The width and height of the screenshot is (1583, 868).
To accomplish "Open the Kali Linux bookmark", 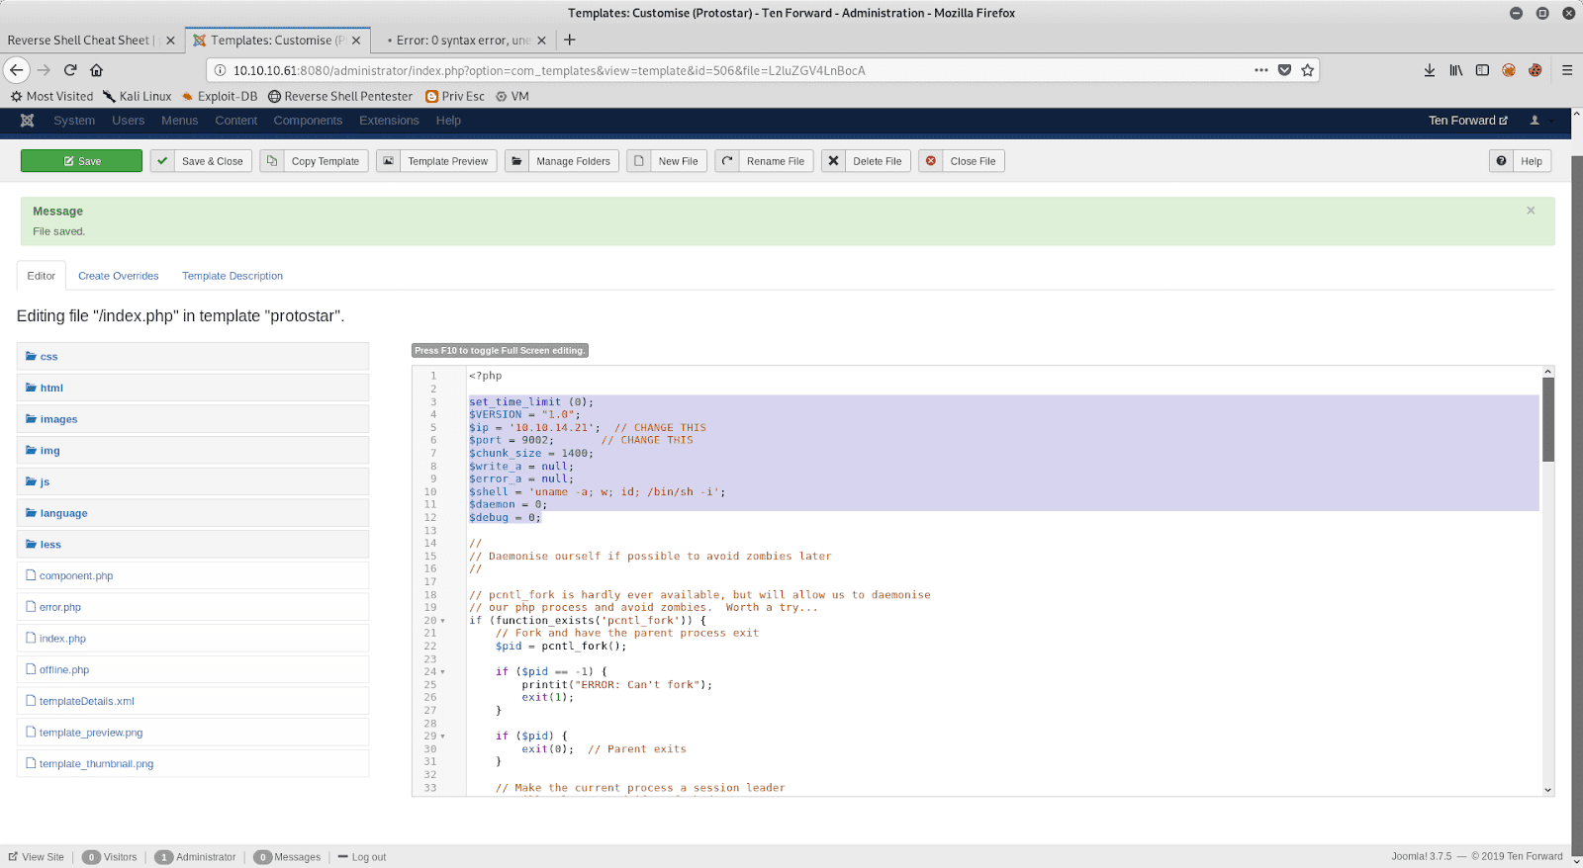I will click(138, 96).
